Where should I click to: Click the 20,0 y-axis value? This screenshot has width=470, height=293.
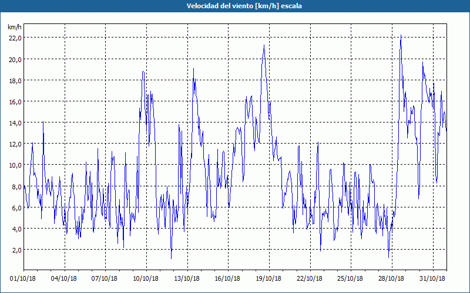coord(15,59)
